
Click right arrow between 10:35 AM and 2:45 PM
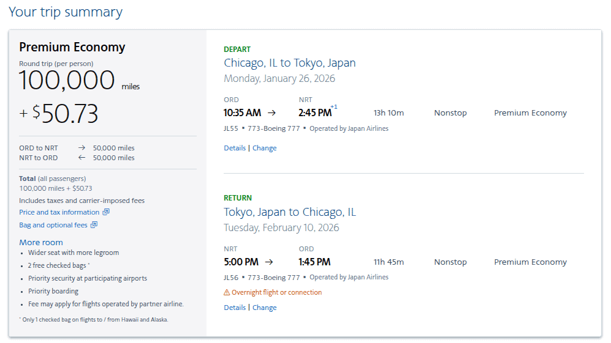[x=271, y=112]
